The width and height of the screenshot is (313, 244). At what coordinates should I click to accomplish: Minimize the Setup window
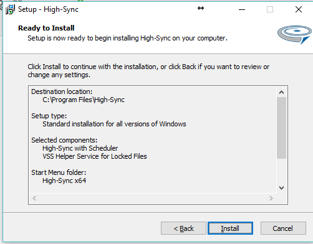point(242,9)
